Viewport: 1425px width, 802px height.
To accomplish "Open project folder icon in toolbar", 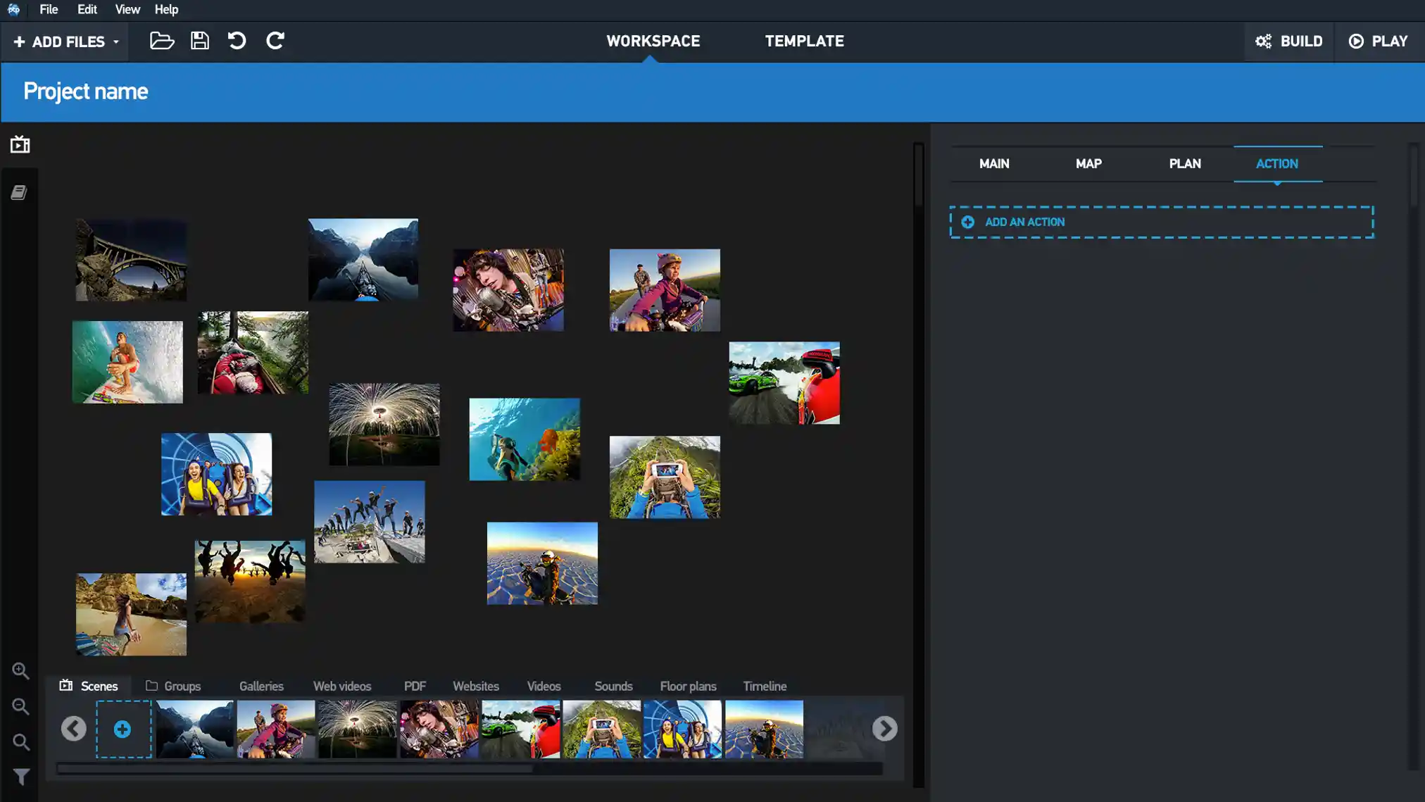I will tap(162, 41).
